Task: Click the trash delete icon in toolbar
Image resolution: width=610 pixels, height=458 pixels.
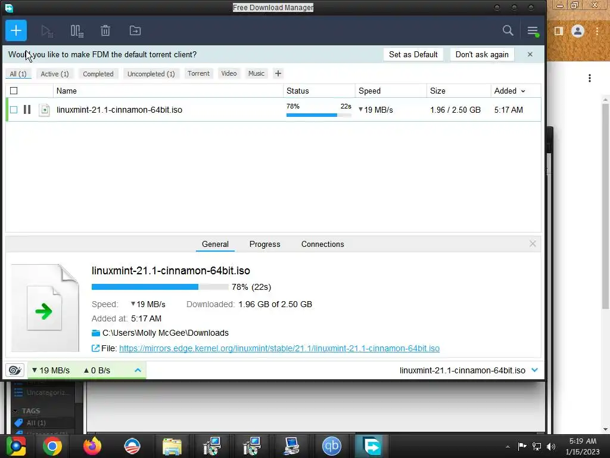Action: [x=105, y=30]
